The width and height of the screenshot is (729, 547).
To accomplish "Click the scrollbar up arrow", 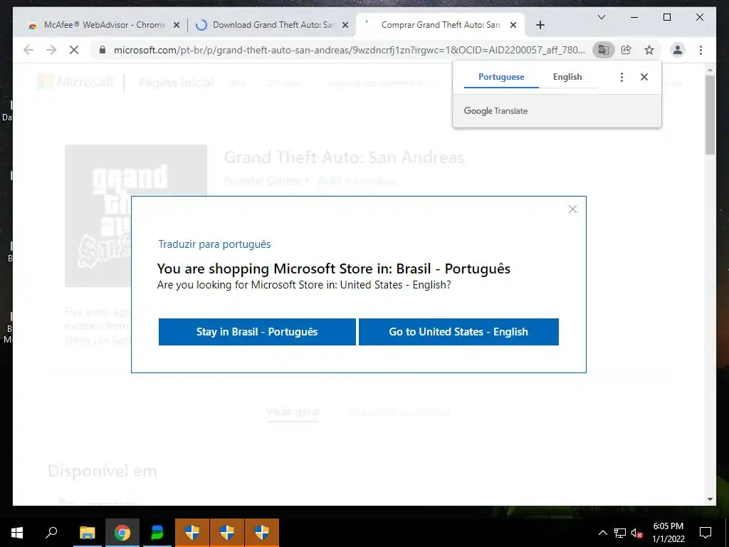I will tap(710, 70).
